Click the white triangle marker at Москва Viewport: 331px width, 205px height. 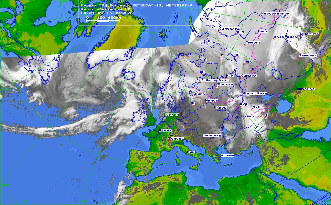[x=218, y=86]
